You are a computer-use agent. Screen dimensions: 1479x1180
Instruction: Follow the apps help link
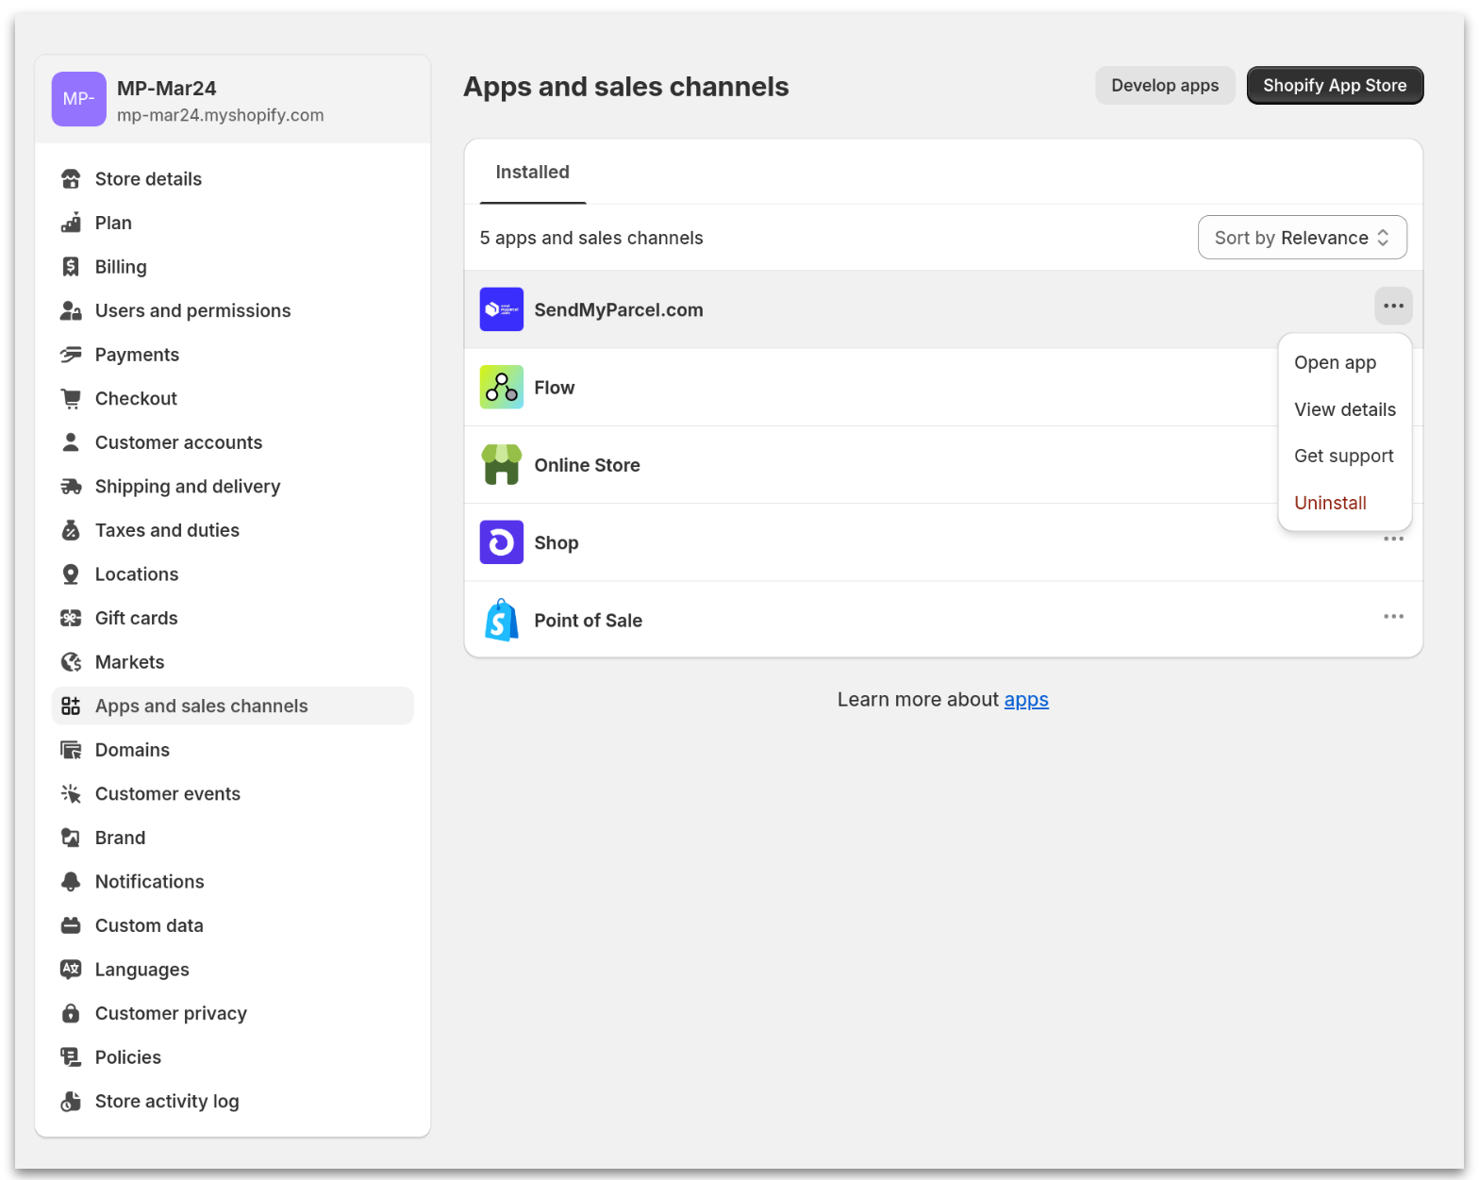click(1025, 700)
